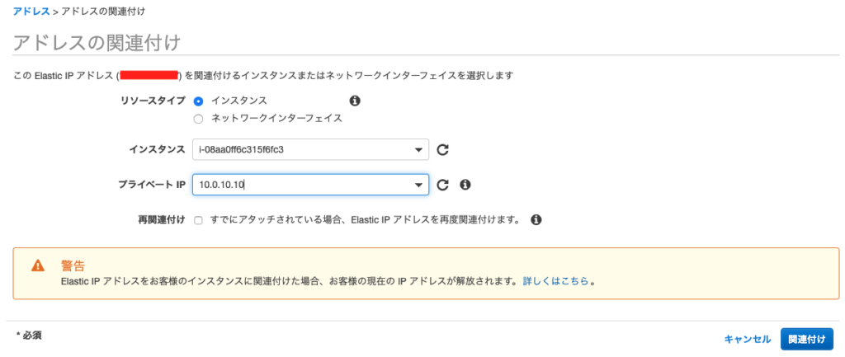Click the 警告 warning title text
Screen dimensions: 845x357
(73, 265)
